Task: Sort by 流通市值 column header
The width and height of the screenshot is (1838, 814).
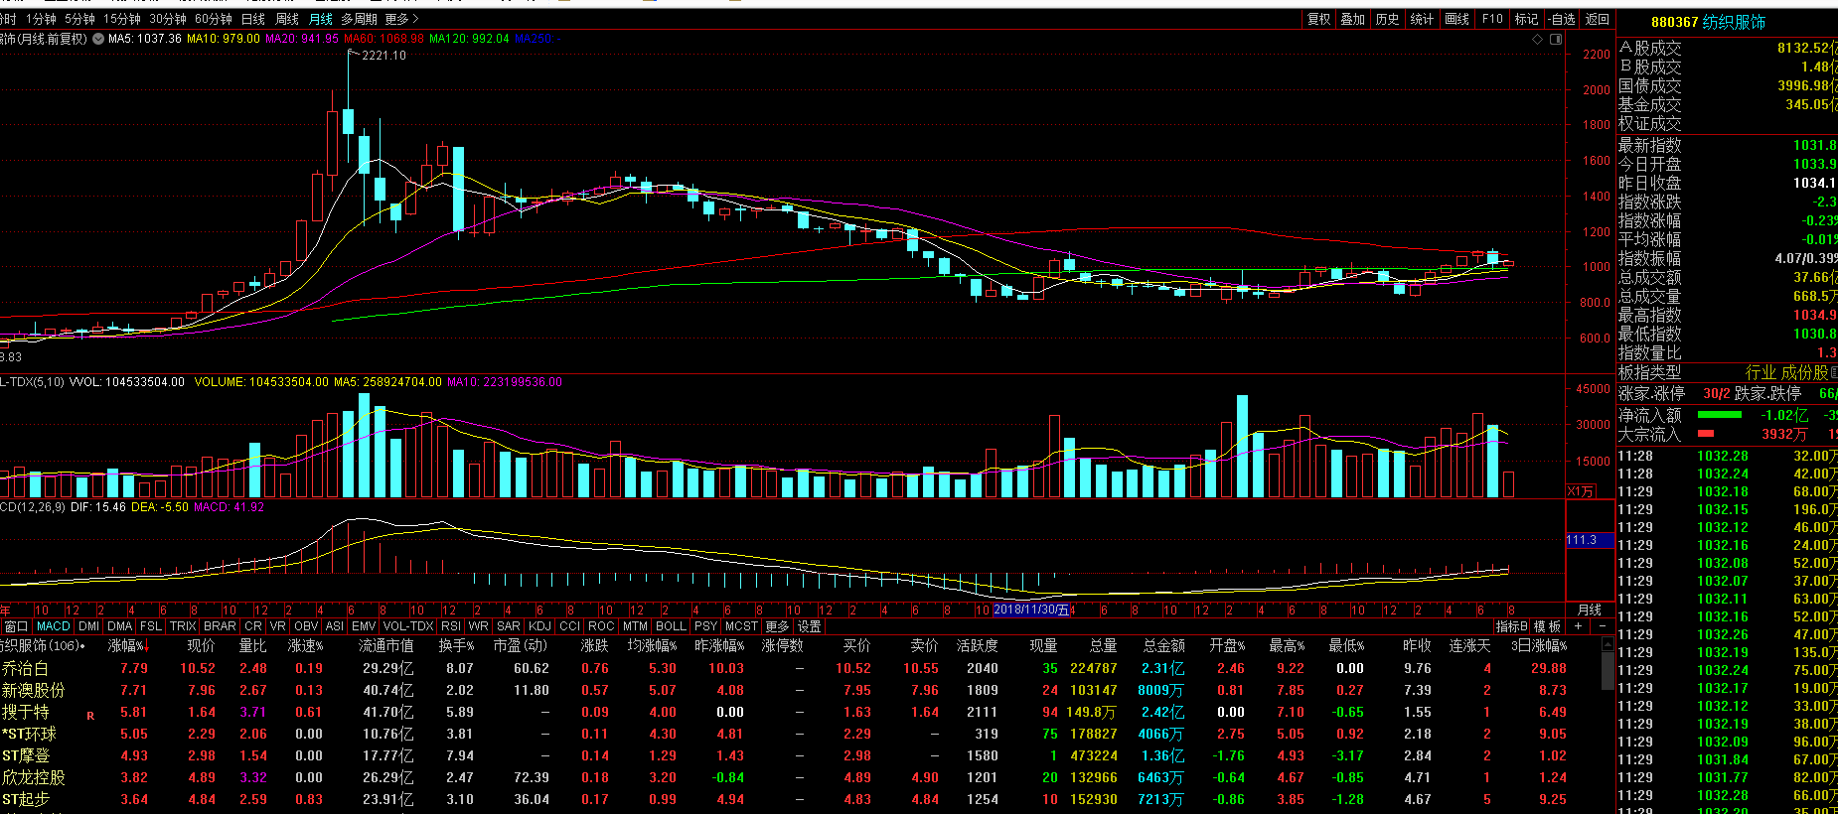Action: point(386,646)
